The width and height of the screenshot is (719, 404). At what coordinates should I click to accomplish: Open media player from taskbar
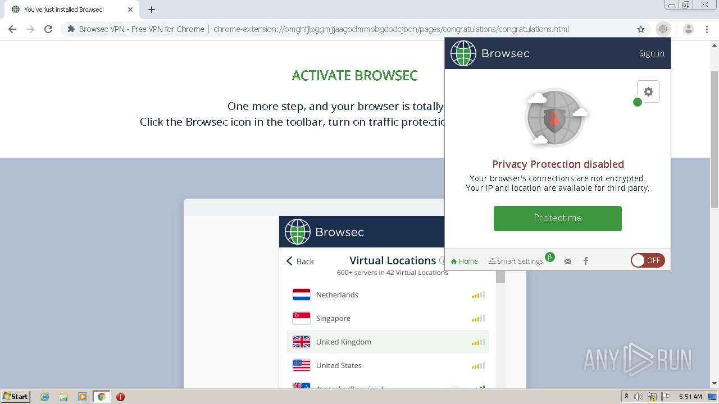[83, 397]
